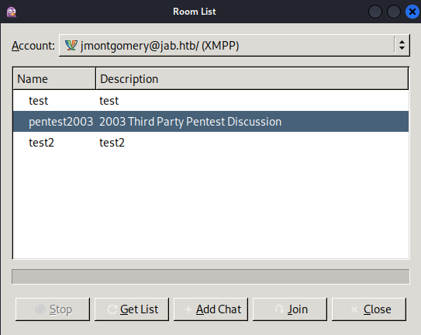Click the Add Chat button label
This screenshot has height=335, width=421.
point(219,309)
